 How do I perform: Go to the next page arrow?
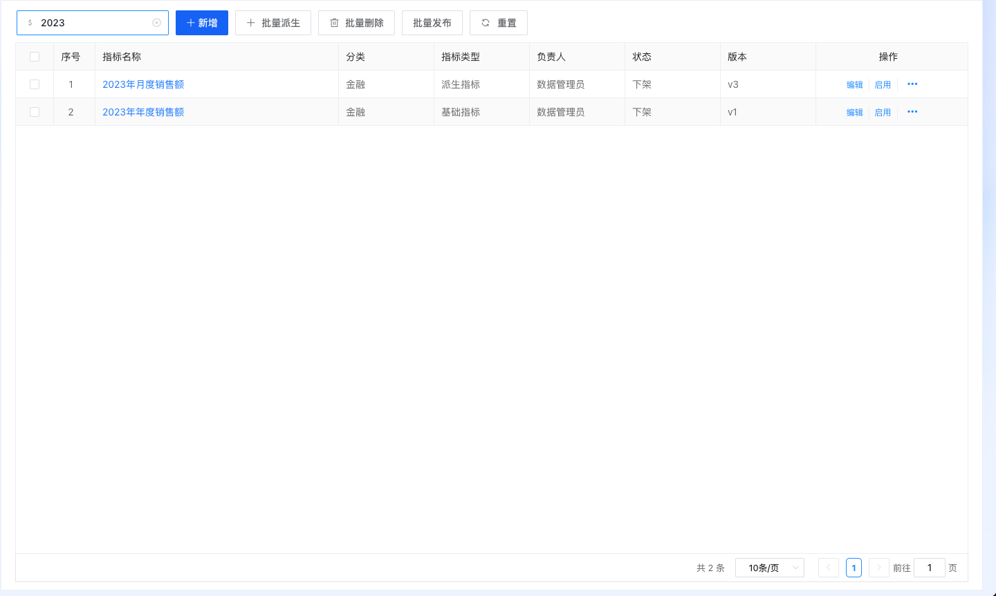coord(878,568)
